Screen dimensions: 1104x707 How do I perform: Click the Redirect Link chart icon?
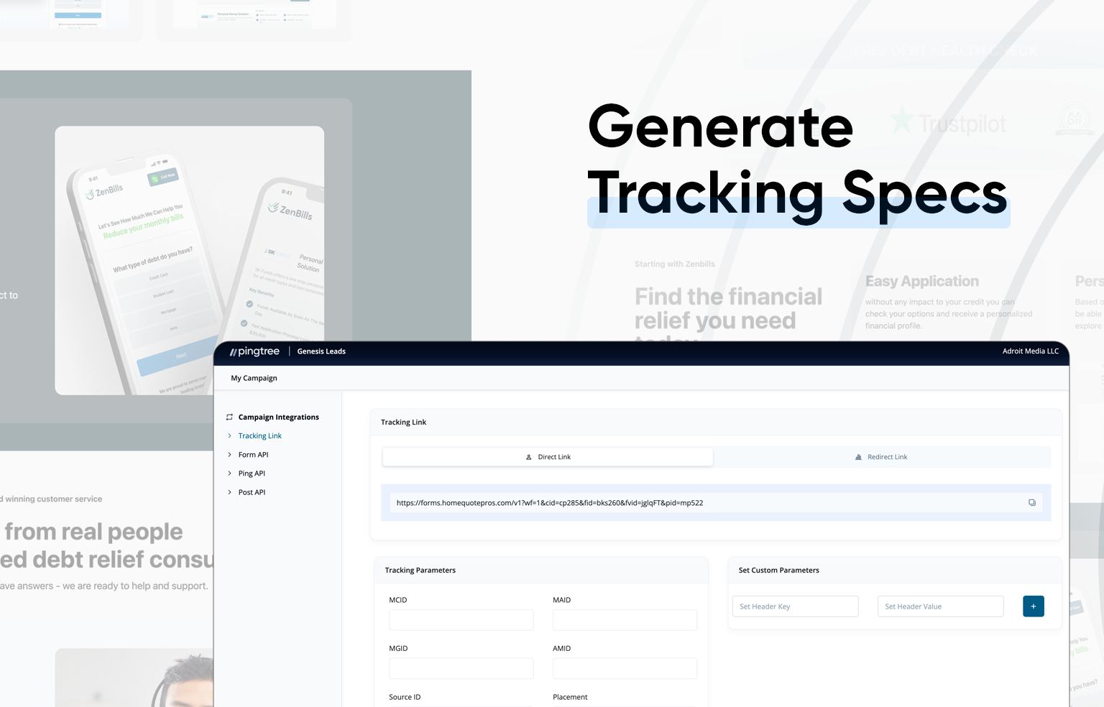[x=858, y=457]
